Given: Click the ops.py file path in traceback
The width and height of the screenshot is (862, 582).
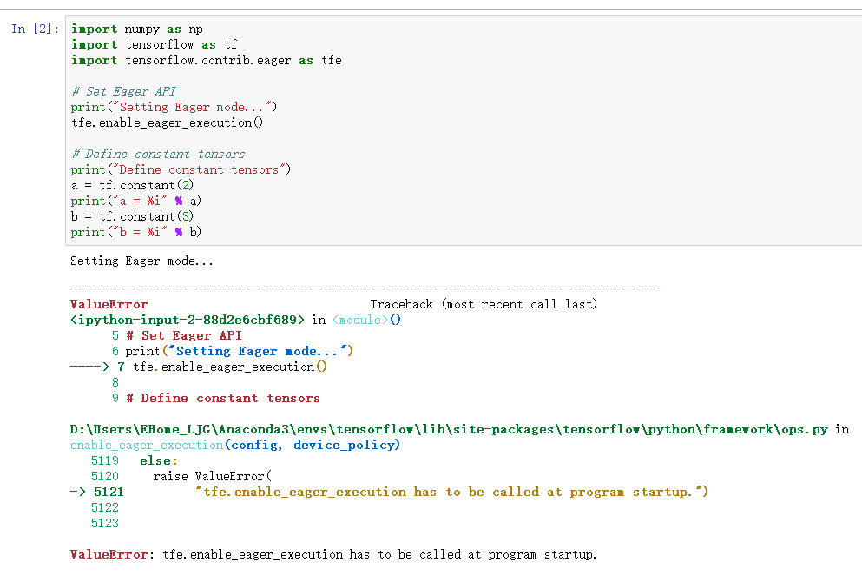Looking at the screenshot, I should [449, 429].
